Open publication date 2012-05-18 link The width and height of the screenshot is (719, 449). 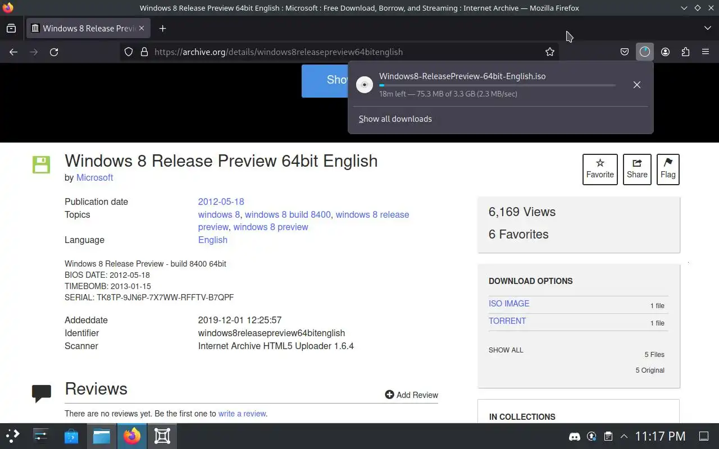(221, 201)
